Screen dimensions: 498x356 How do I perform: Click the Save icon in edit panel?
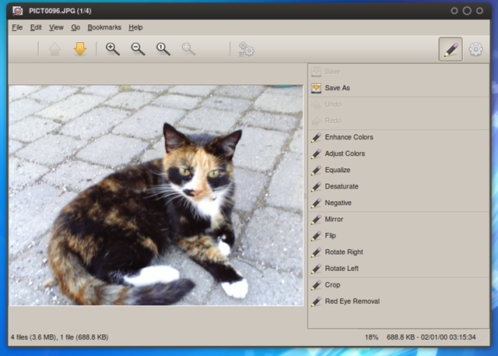tap(316, 72)
